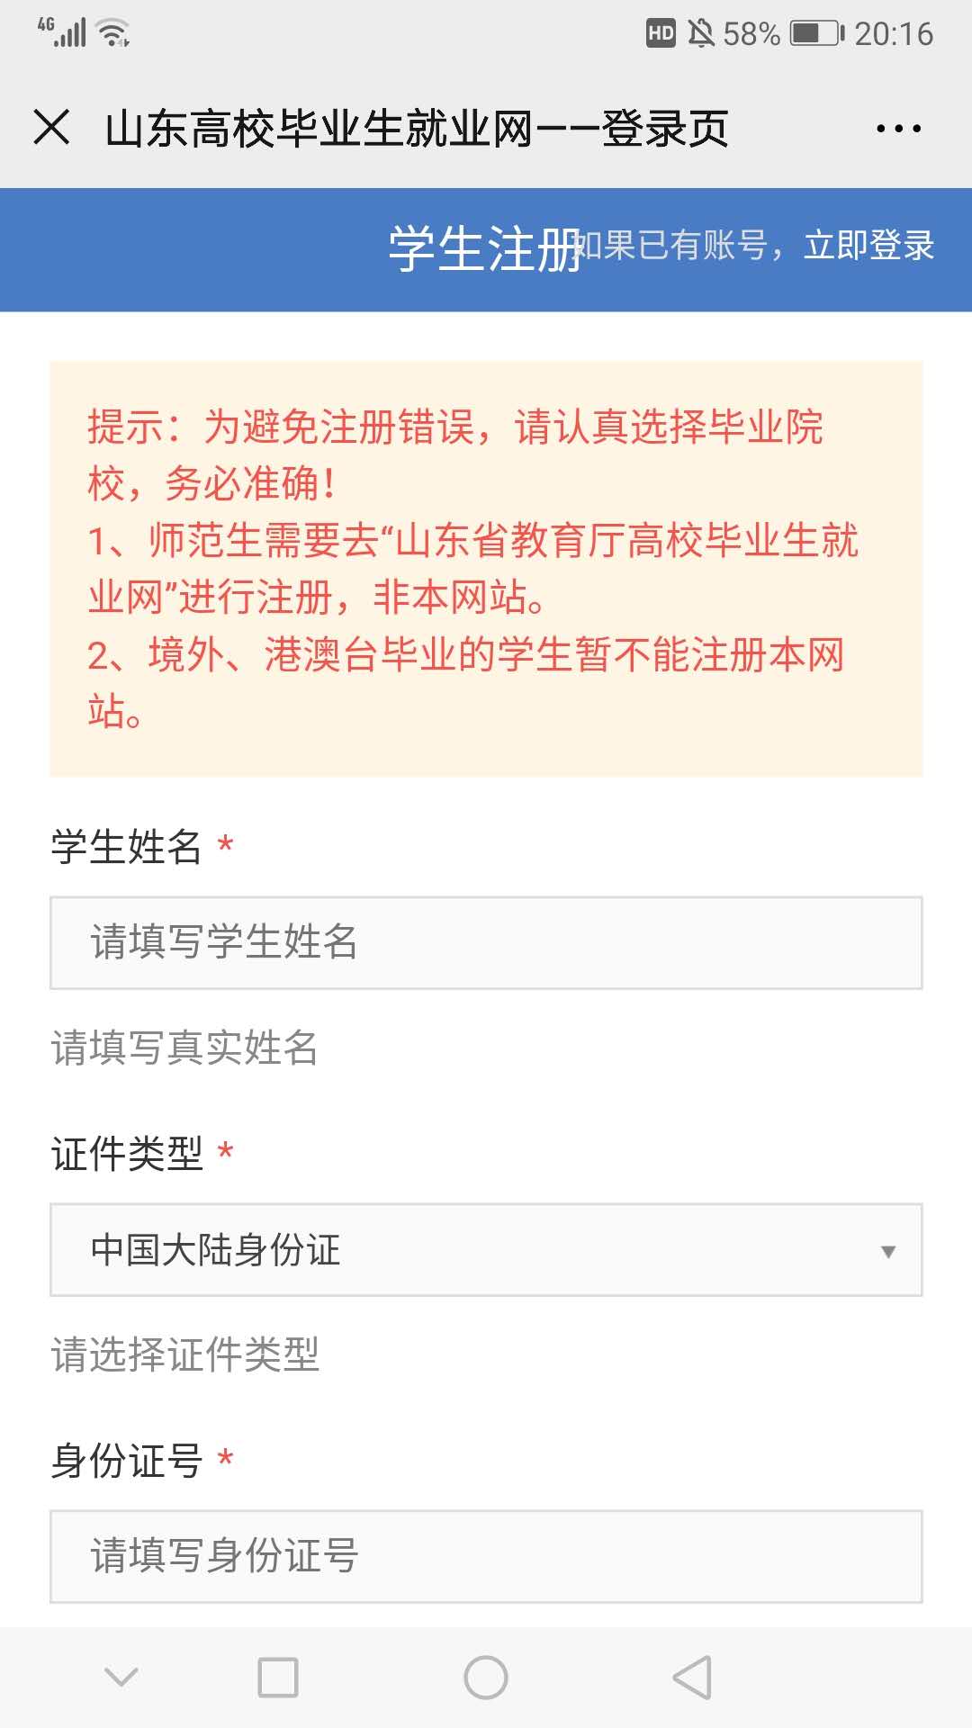This screenshot has width=972, height=1728.
Task: Tap the battery icon in status bar
Action: (x=816, y=34)
